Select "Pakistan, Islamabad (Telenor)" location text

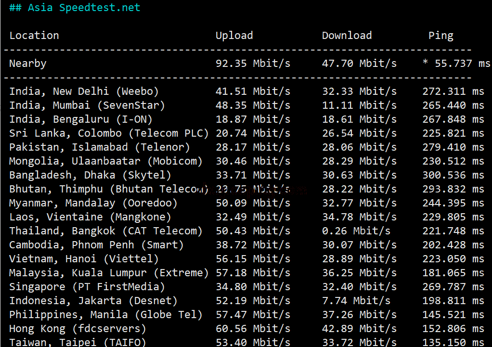point(100,147)
